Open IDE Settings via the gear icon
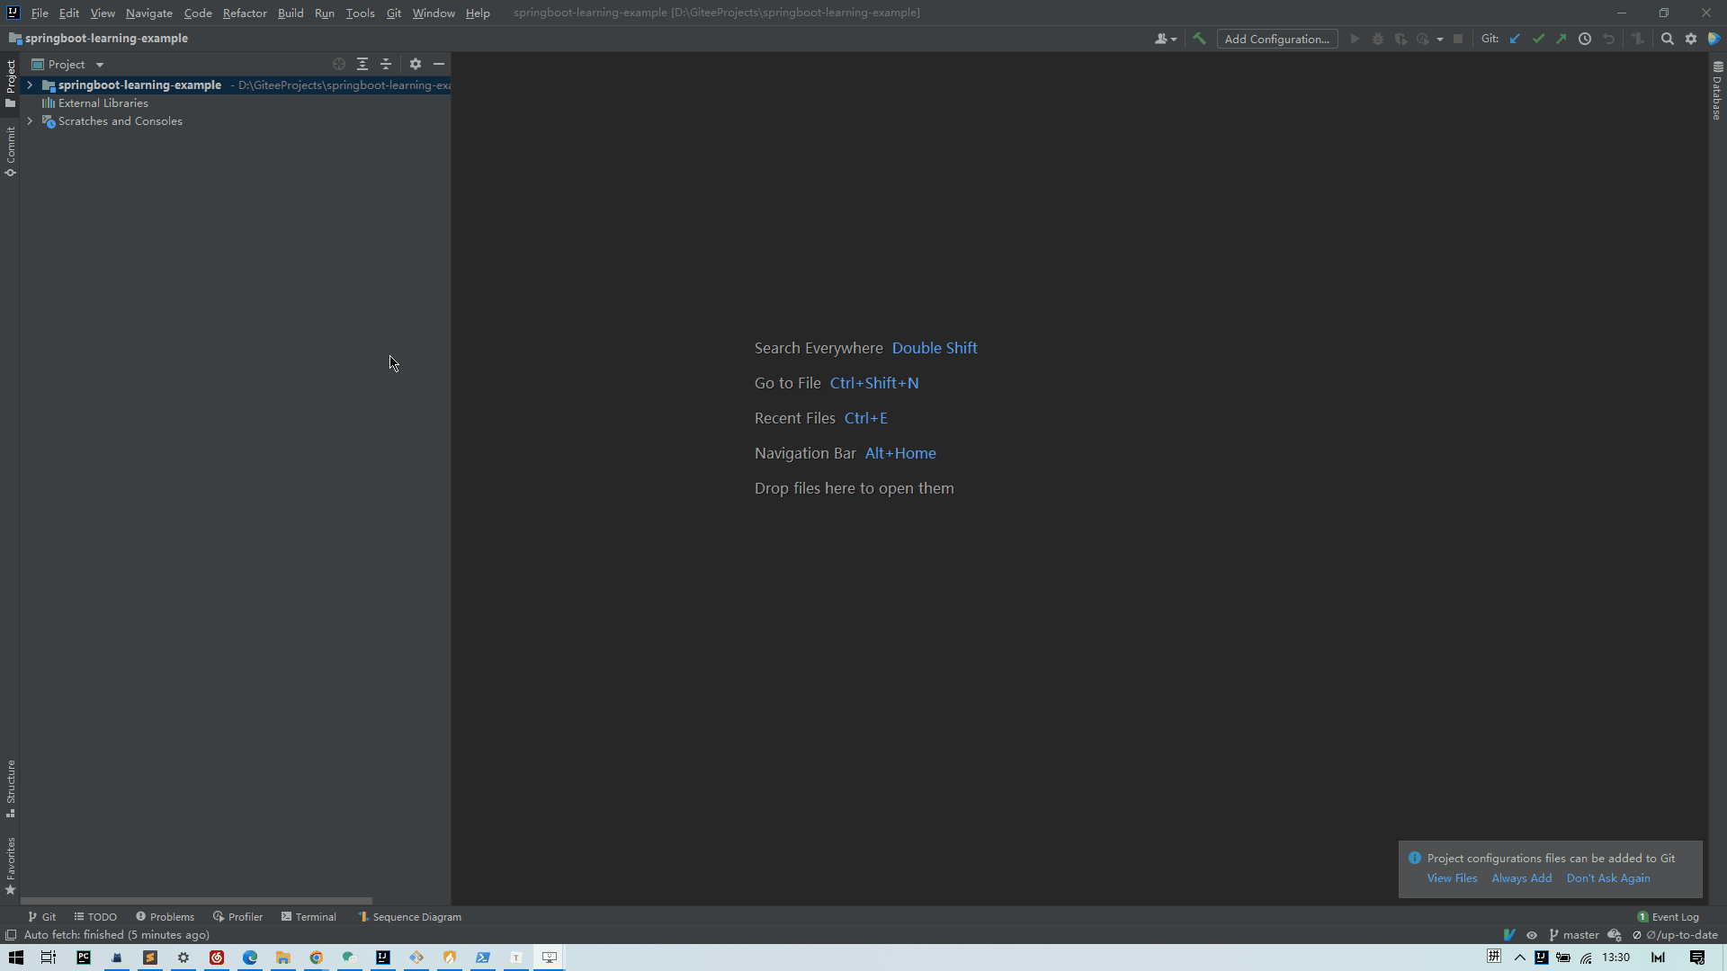 (x=1691, y=39)
